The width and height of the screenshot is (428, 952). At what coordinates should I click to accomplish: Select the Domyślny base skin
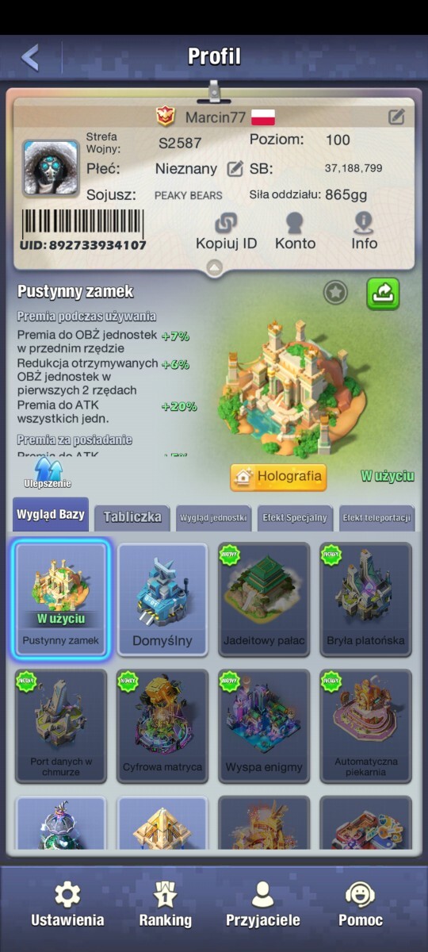click(162, 599)
